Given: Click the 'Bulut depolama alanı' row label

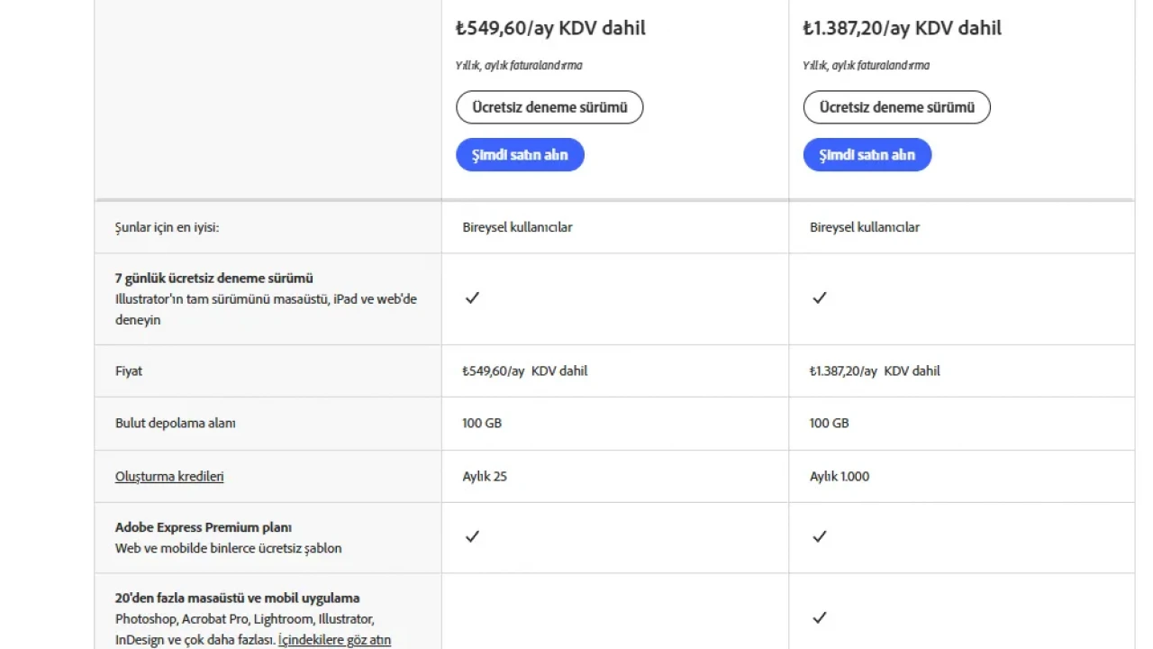Looking at the screenshot, I should click(175, 423).
